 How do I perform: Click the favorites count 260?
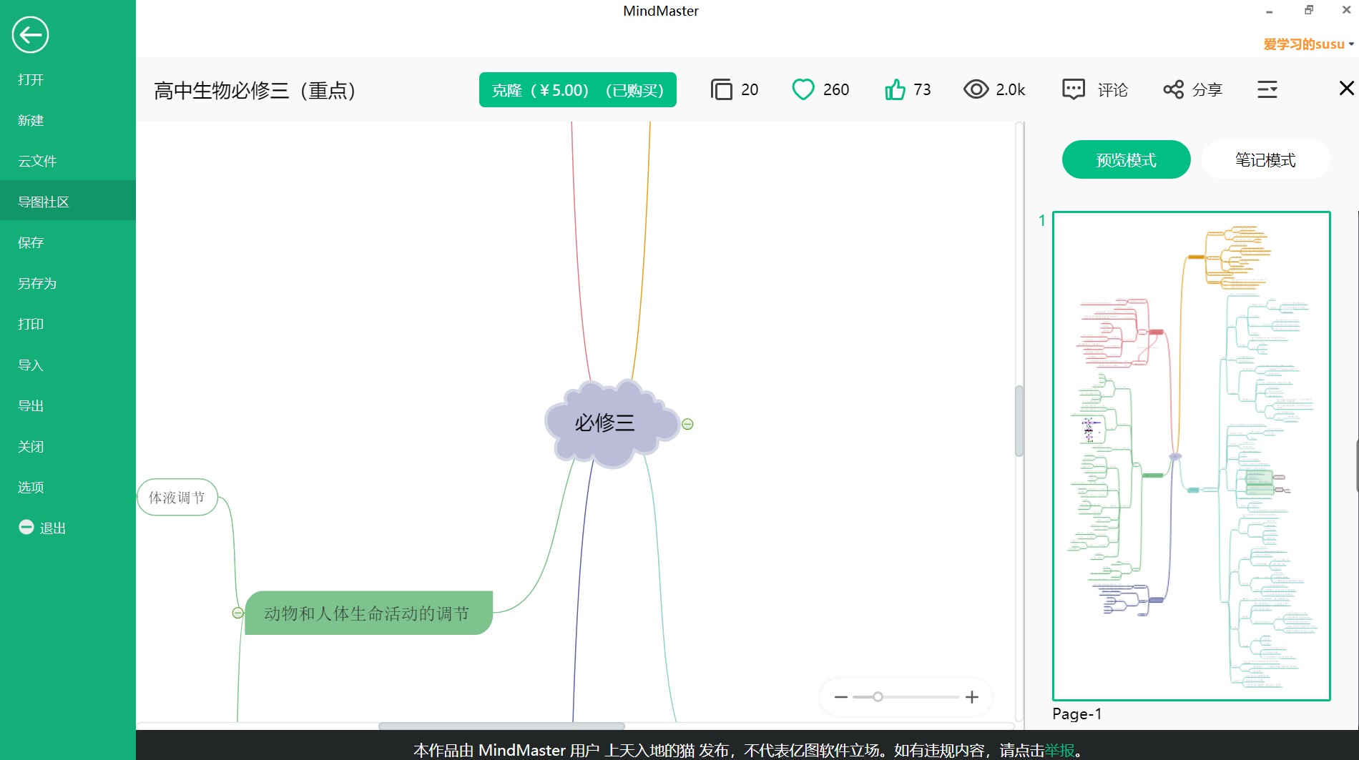[x=836, y=89]
